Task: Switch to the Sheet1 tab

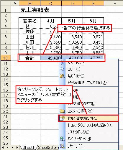Action: (28, 147)
